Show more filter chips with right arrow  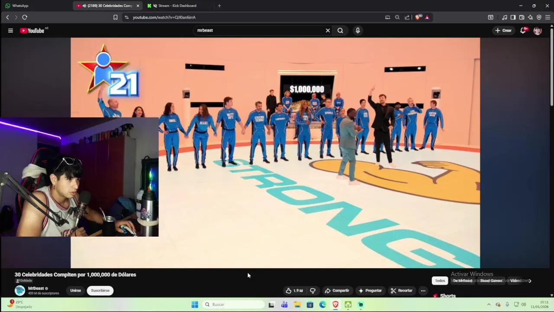point(530,281)
